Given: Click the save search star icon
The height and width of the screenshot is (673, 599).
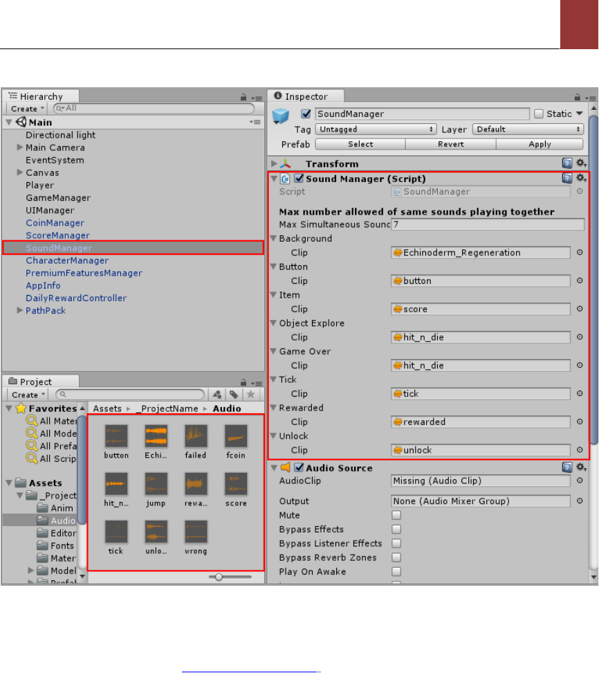Looking at the screenshot, I should (x=251, y=394).
